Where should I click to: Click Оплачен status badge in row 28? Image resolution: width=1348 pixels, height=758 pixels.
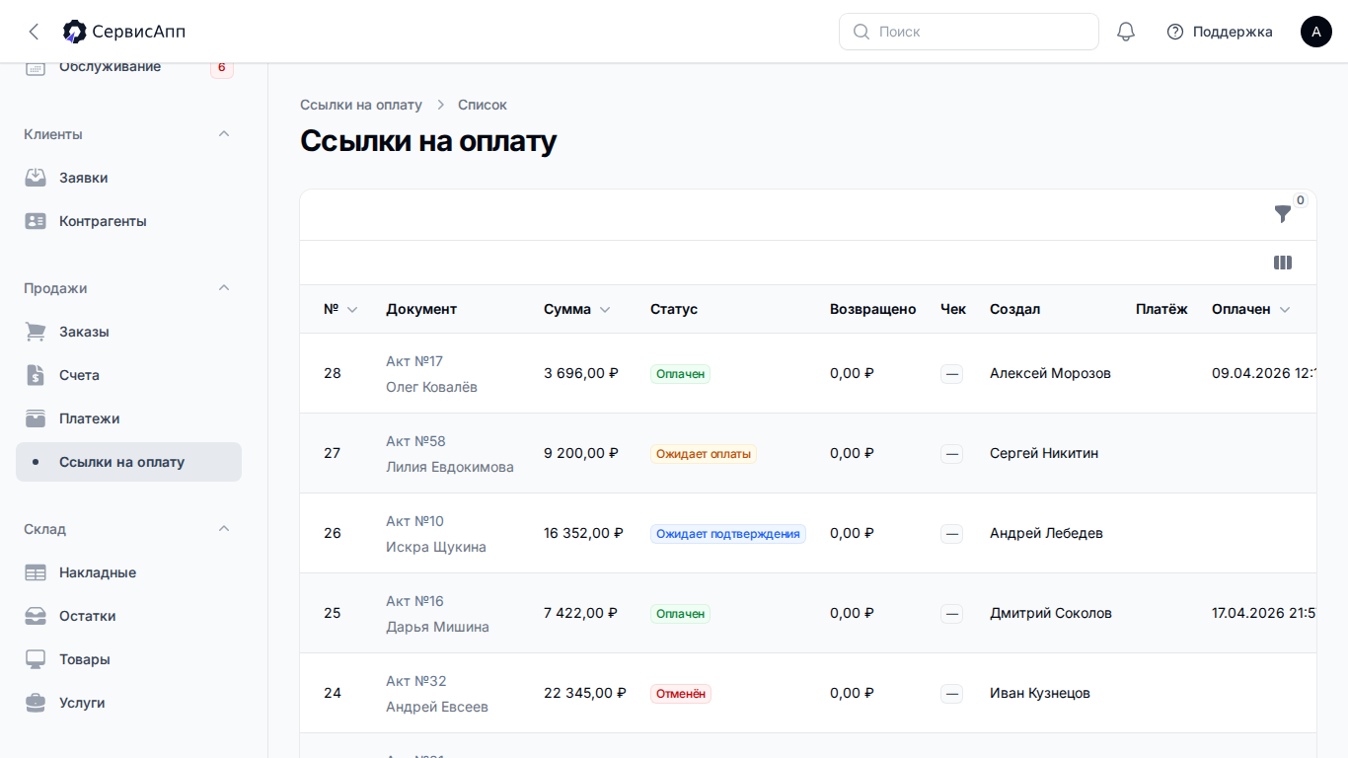pos(680,374)
